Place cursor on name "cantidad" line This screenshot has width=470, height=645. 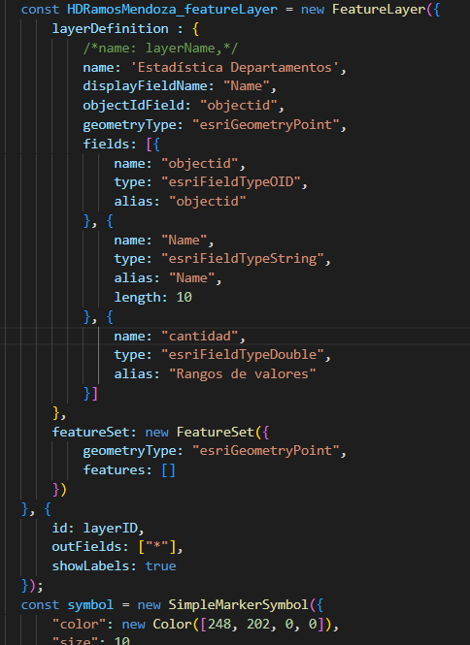180,336
